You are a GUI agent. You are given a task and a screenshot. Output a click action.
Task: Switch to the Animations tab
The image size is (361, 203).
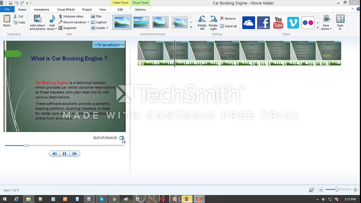click(42, 10)
